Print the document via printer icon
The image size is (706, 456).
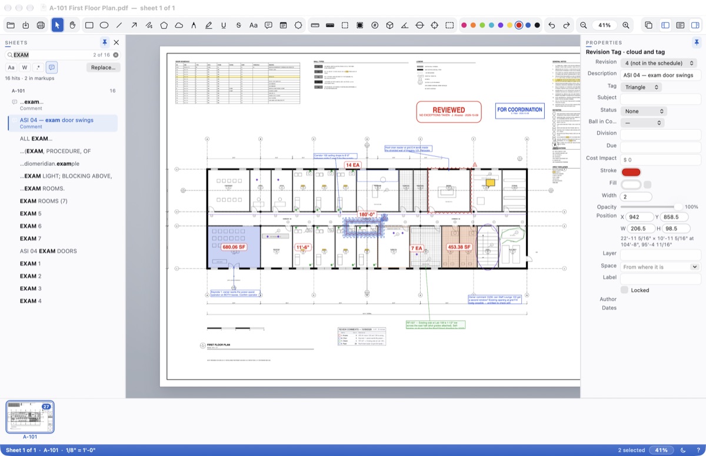click(x=41, y=25)
